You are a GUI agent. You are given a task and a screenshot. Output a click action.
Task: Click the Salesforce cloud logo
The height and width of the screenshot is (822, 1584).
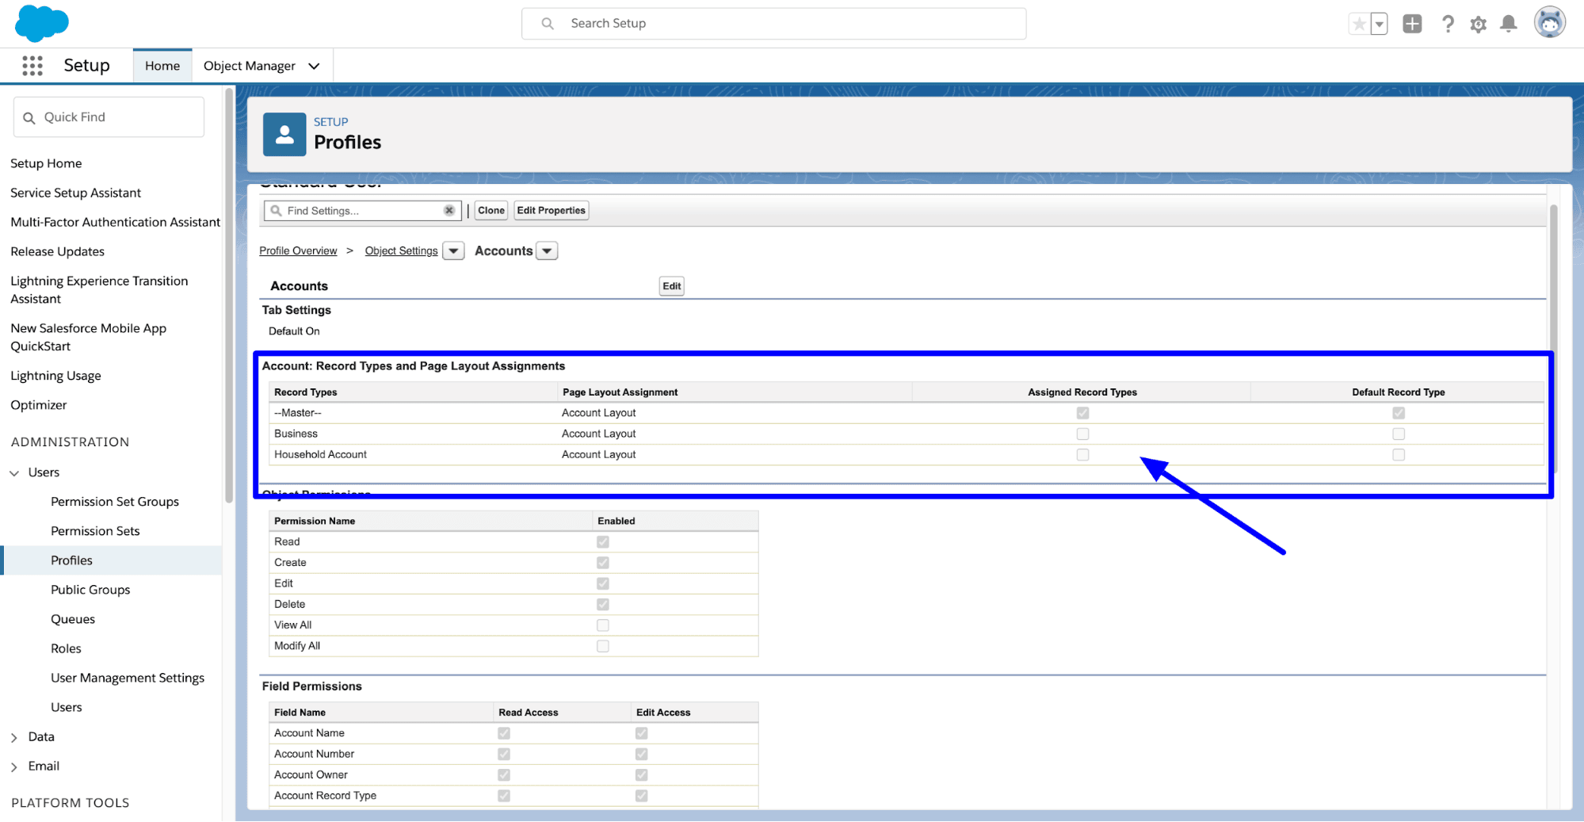[42, 23]
